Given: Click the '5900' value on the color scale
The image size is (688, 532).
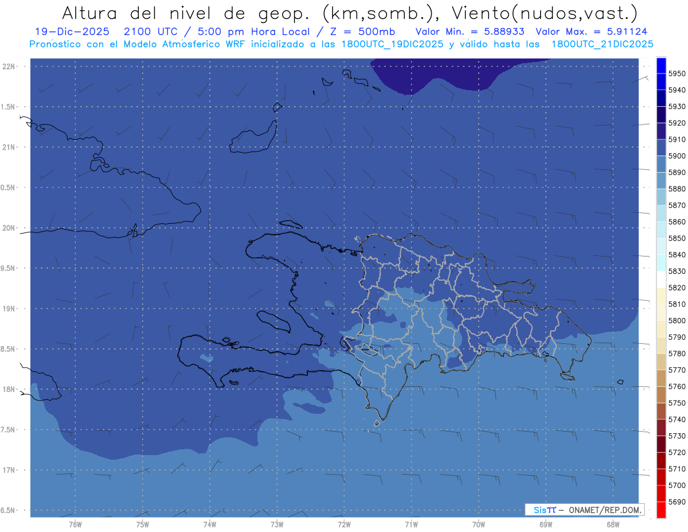Looking at the screenshot, I should (x=677, y=156).
